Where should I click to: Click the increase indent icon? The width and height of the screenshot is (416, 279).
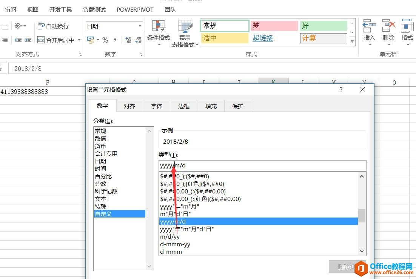[x=28, y=40]
